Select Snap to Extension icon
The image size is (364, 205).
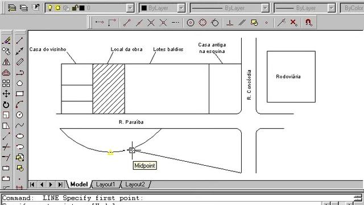click(x=176, y=23)
